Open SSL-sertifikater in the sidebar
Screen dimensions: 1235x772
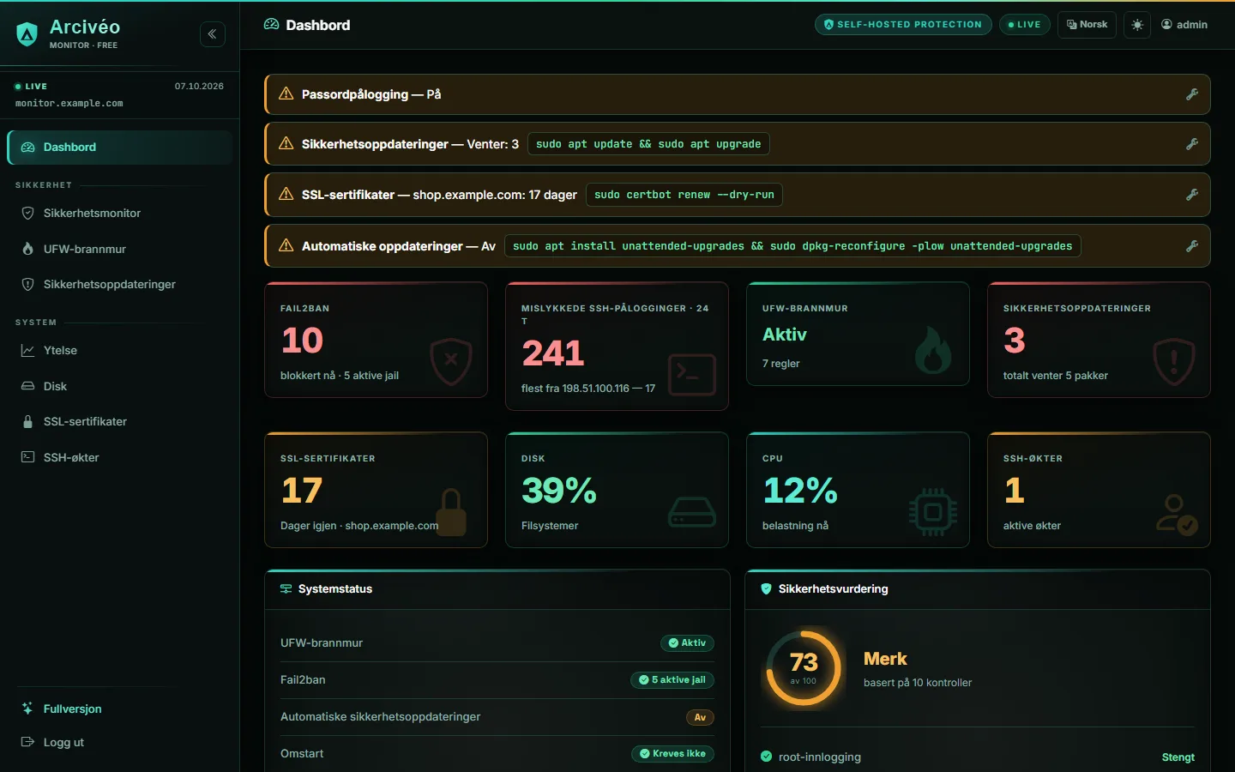click(x=120, y=422)
